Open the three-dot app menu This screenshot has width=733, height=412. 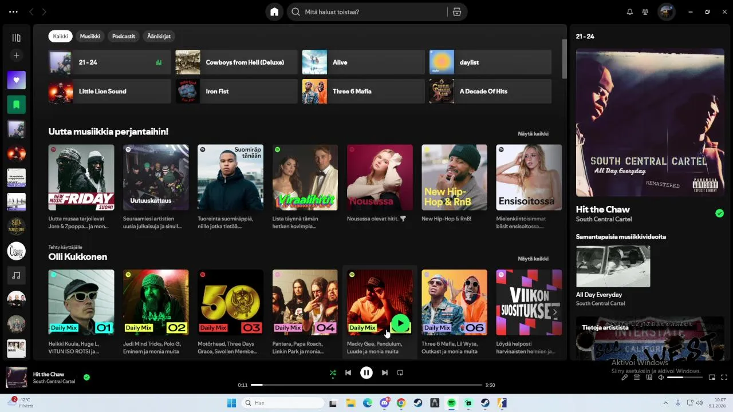[14, 12]
